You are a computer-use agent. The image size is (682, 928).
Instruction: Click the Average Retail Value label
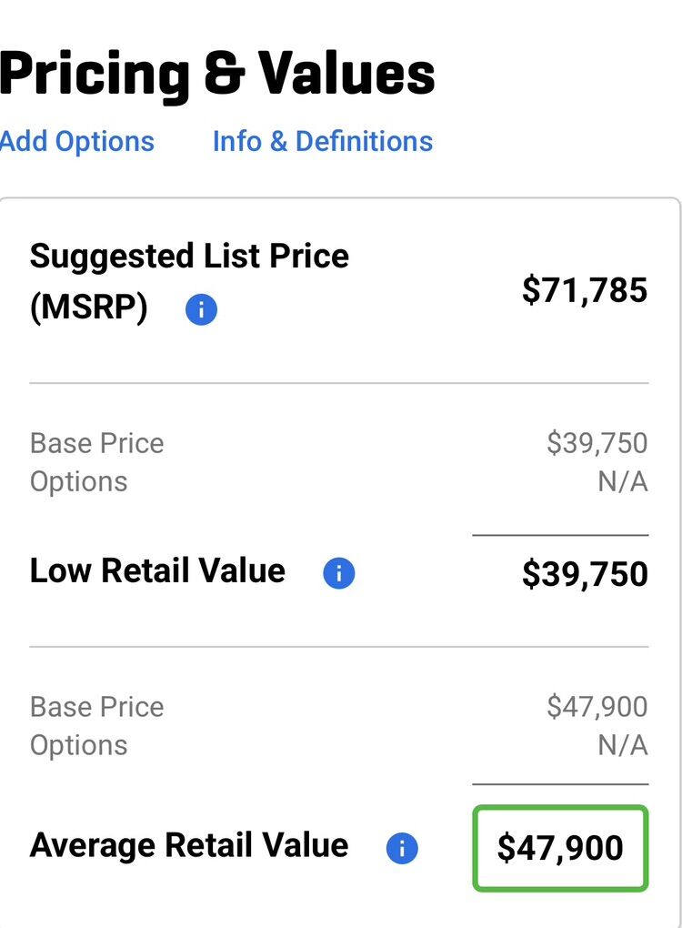(188, 846)
